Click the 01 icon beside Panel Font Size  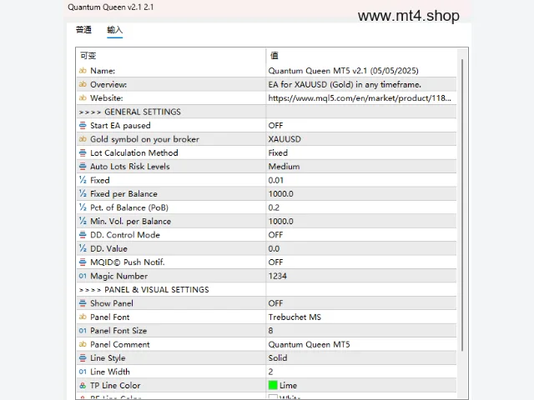(83, 331)
